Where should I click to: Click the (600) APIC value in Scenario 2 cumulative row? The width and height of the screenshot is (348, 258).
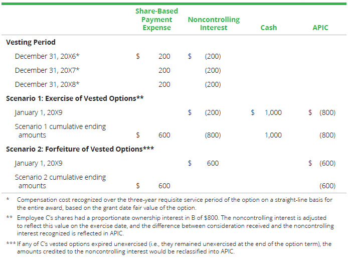327,186
